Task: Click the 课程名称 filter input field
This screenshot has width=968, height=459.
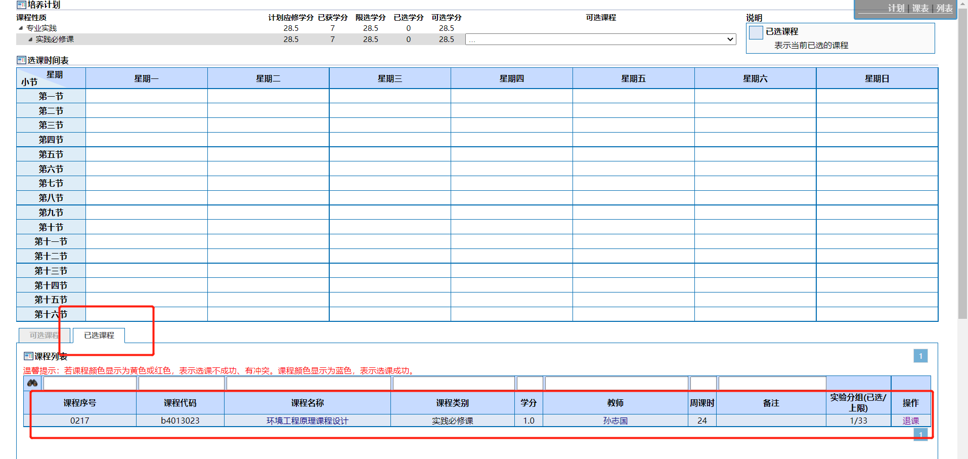Action: coord(308,384)
